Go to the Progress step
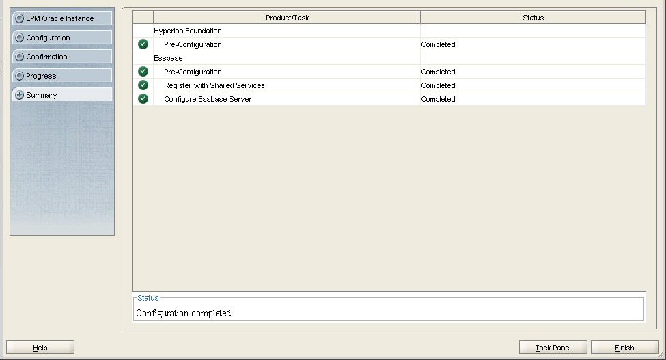Screen dimensions: 666x360 (62, 76)
